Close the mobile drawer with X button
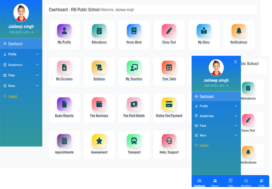The height and width of the screenshot is (189, 272). pos(235,62)
